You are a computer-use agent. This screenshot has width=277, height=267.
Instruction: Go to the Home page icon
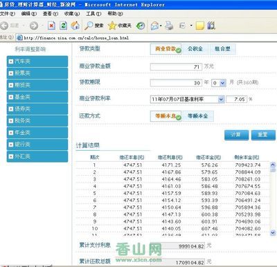point(75,26)
